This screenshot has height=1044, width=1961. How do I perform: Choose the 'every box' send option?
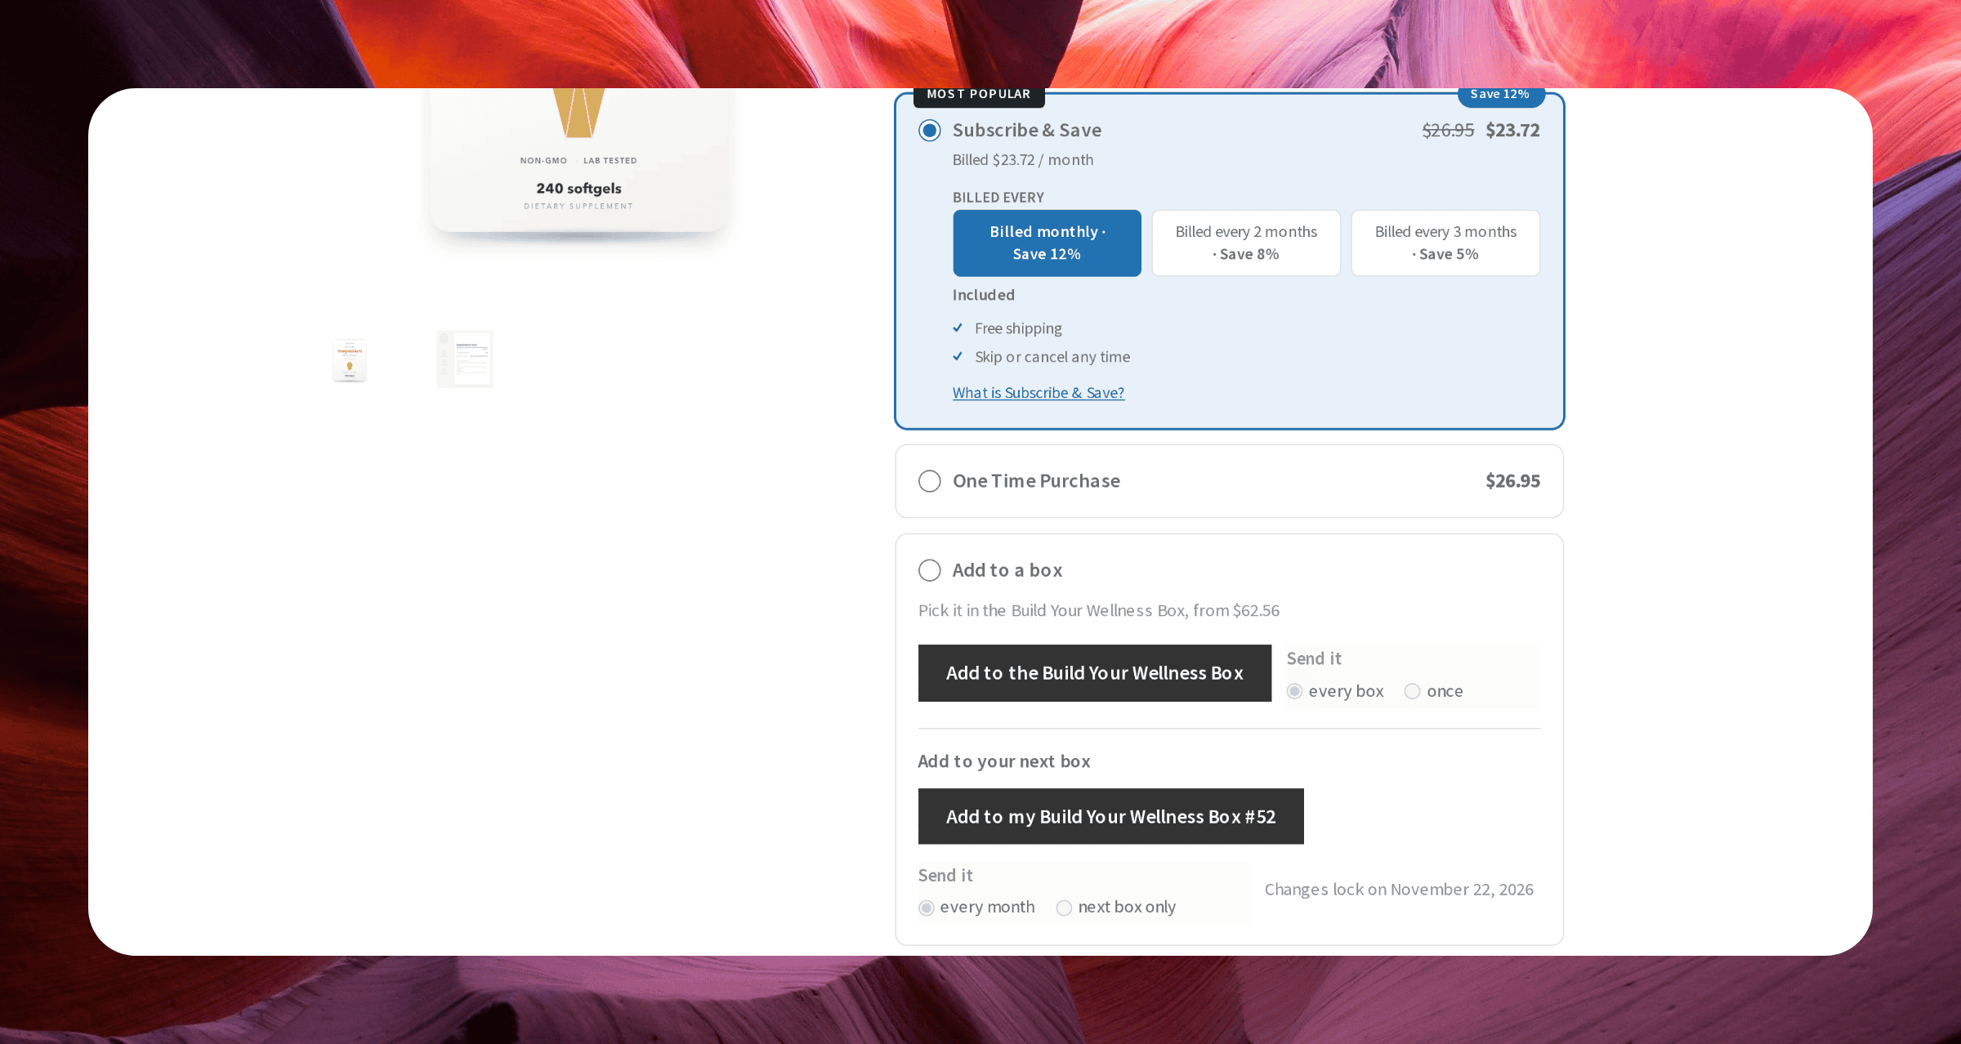click(x=1294, y=691)
